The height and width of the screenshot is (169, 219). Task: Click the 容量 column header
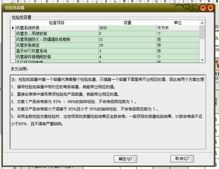click(127, 23)
